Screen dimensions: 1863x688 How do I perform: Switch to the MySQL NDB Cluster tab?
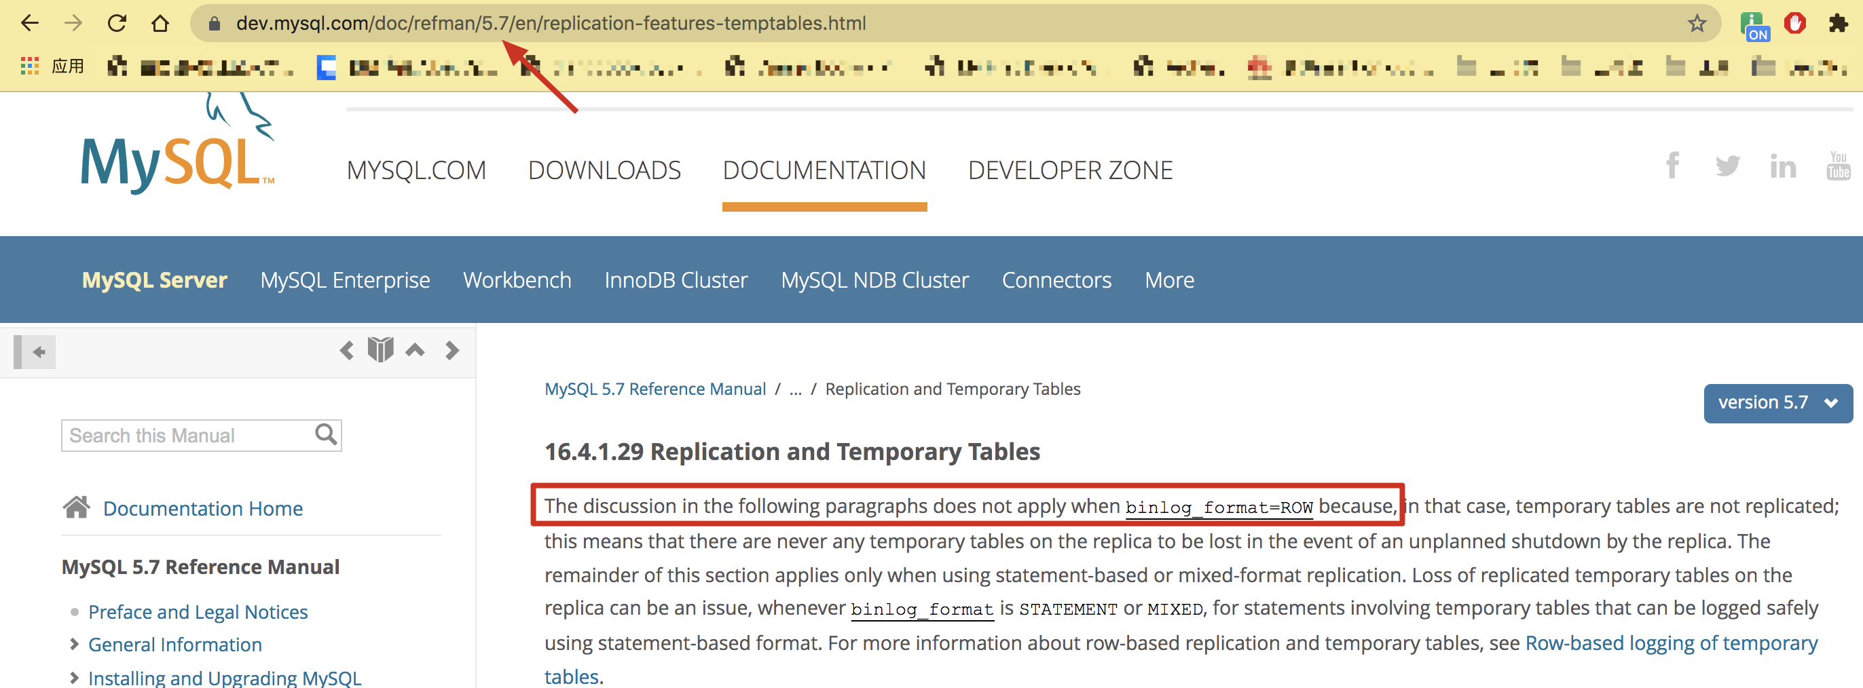tap(875, 280)
